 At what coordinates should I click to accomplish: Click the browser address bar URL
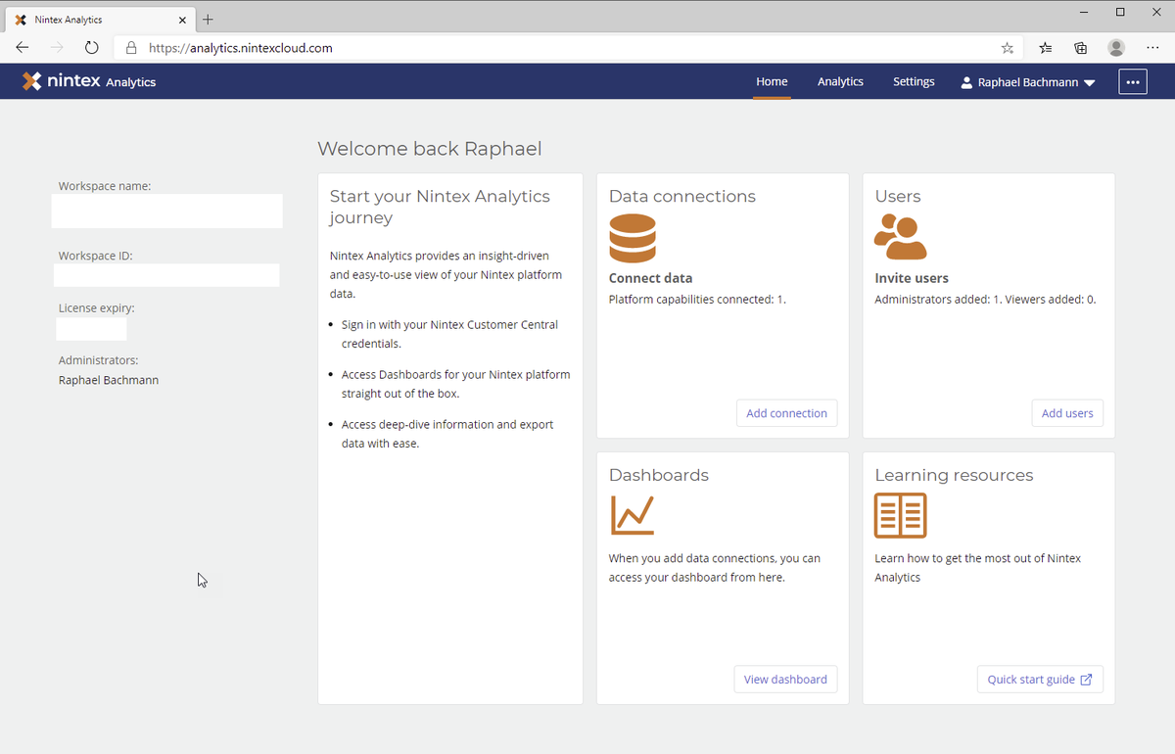(x=240, y=47)
